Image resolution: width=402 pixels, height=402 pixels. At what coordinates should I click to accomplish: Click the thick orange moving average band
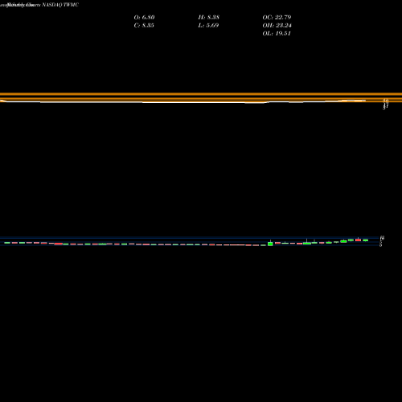pos(201,94)
